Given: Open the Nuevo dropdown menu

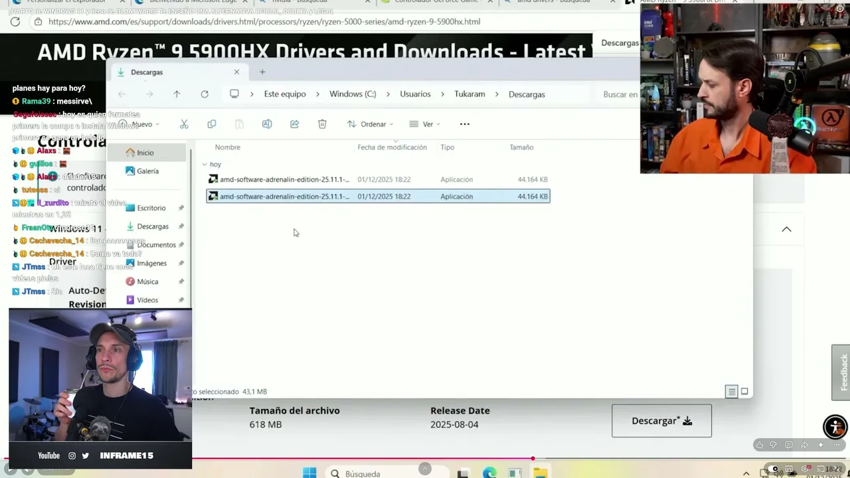Looking at the screenshot, I should point(139,124).
